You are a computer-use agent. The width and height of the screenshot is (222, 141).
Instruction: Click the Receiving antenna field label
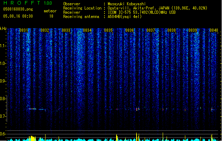[81, 17]
